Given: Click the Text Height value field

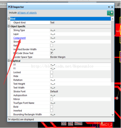Looking at the screenshot, I should coord(80,84).
